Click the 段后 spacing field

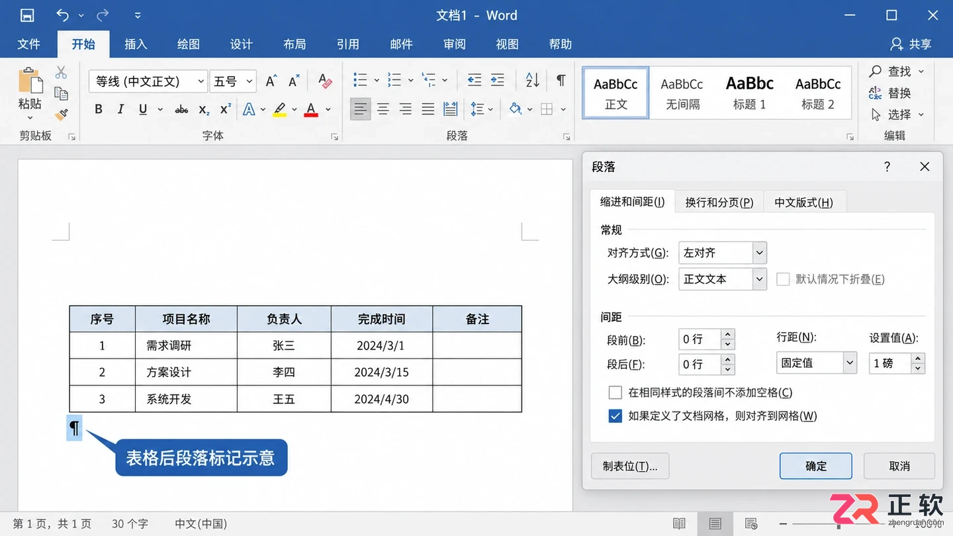coord(701,364)
